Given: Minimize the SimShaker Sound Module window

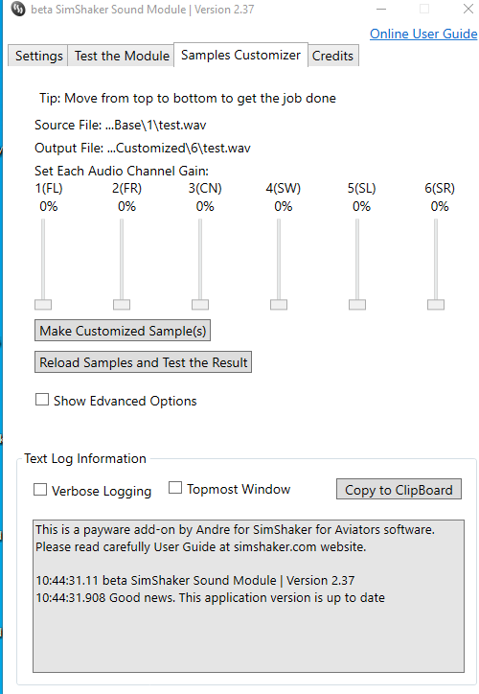Looking at the screenshot, I should 381,9.
